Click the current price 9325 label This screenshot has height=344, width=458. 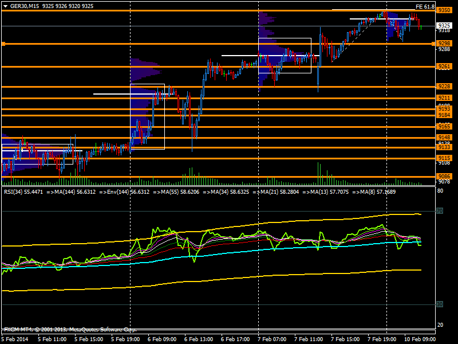pyautogui.click(x=444, y=26)
